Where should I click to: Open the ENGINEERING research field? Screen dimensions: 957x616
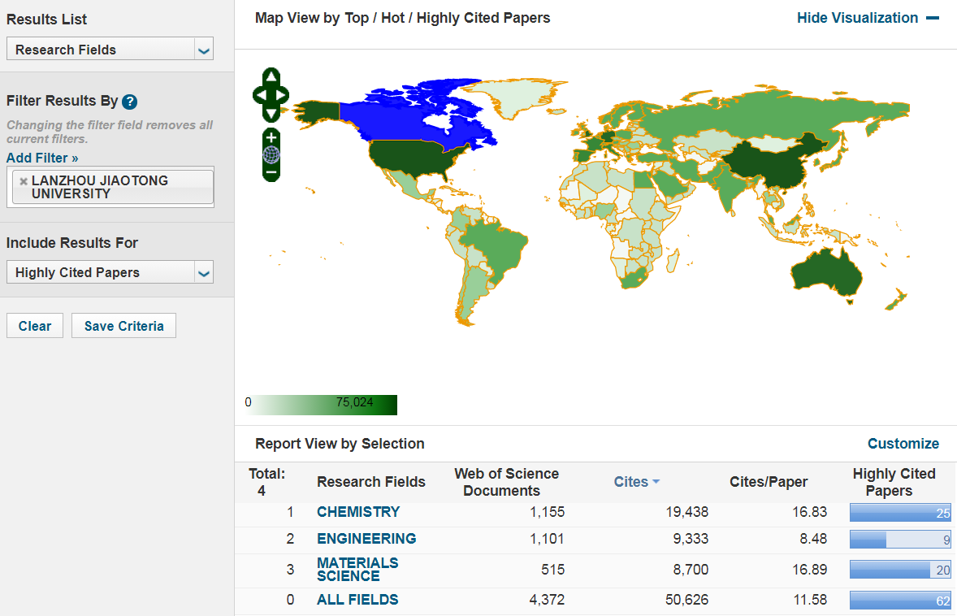(x=366, y=539)
